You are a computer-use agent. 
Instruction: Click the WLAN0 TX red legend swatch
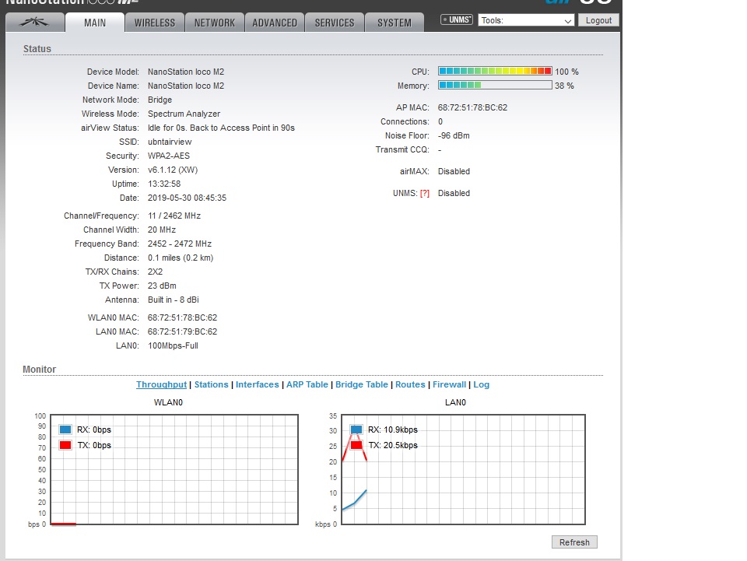click(x=65, y=445)
